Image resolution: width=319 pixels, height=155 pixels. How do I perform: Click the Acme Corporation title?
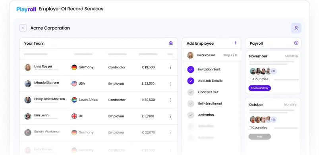[50, 28]
